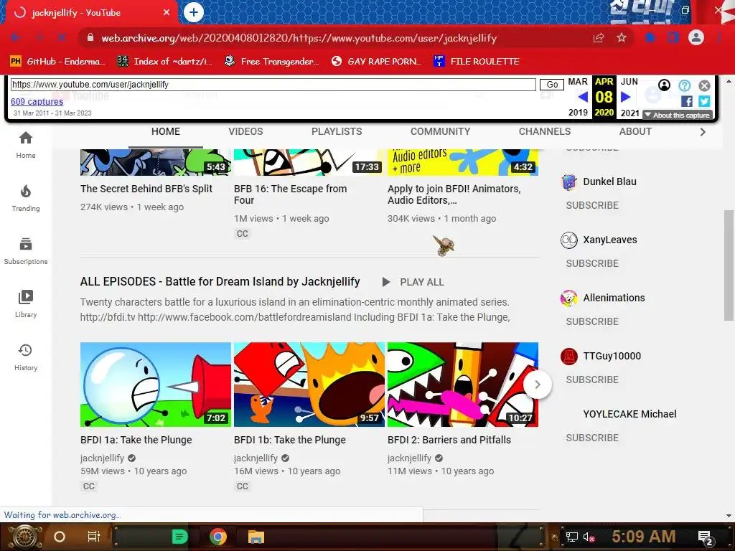Subscribe to YOYLECAKE Michael
Image resolution: width=735 pixels, height=551 pixels.
[x=592, y=438]
